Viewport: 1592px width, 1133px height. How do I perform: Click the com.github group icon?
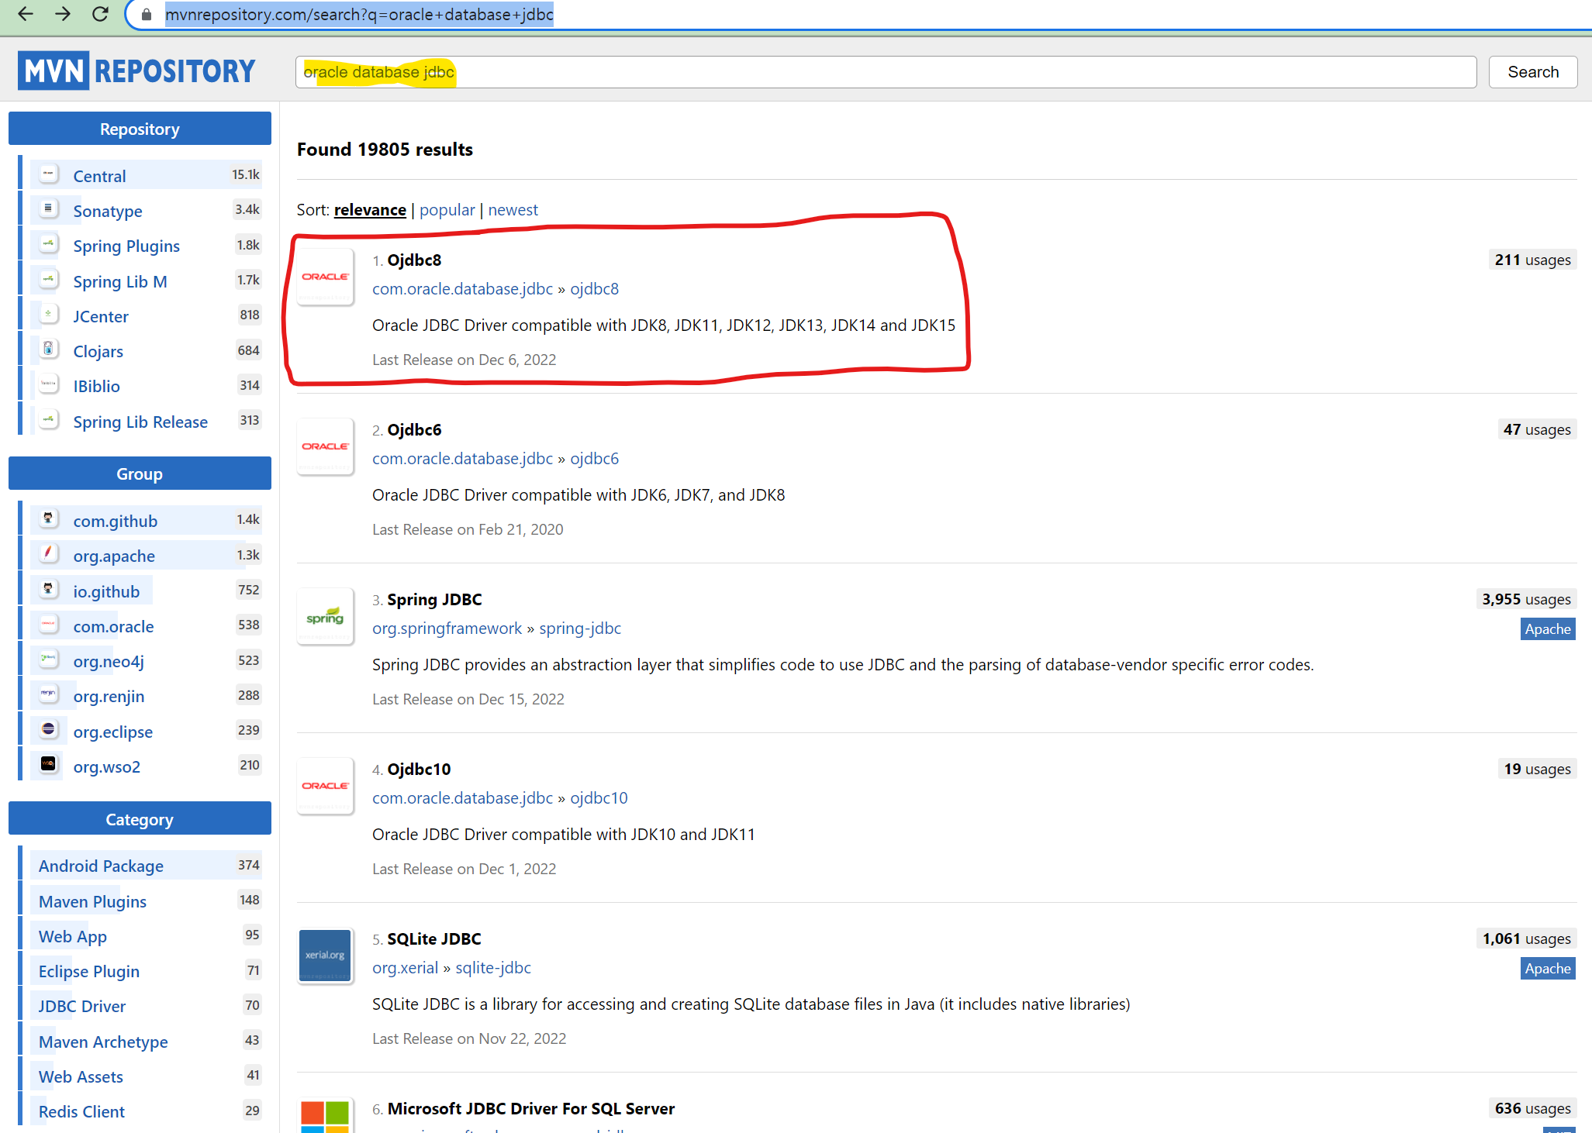48,519
